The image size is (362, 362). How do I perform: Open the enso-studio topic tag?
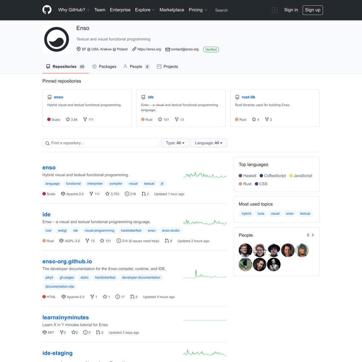click(171, 230)
